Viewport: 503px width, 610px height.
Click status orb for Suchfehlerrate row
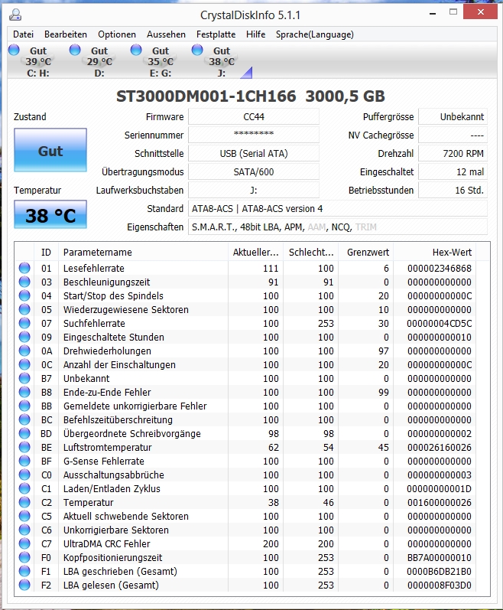pyautogui.click(x=24, y=323)
